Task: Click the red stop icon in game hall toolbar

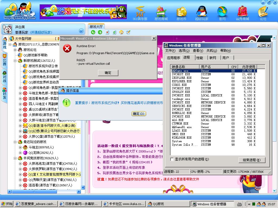Action: pos(107,32)
